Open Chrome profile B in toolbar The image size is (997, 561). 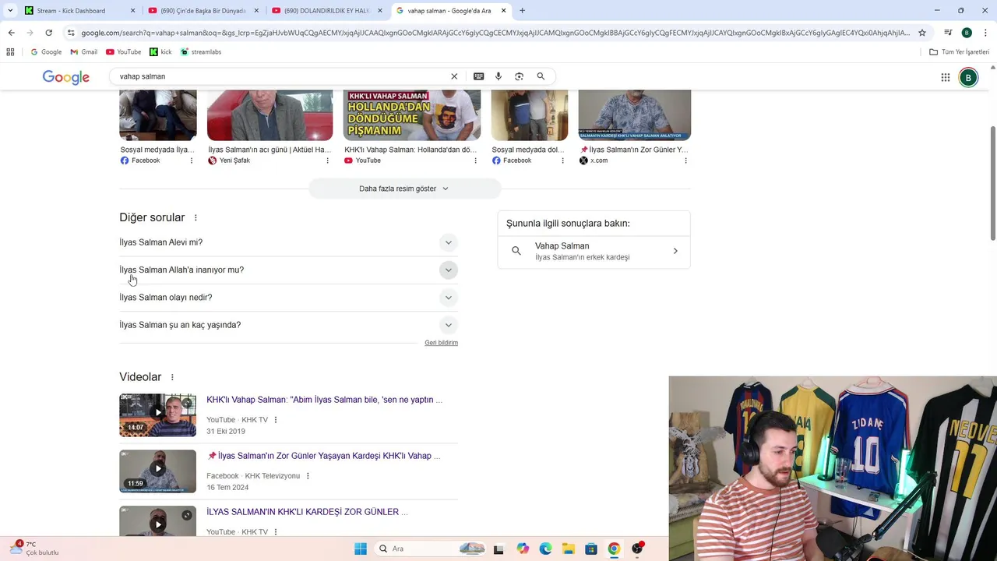click(967, 33)
